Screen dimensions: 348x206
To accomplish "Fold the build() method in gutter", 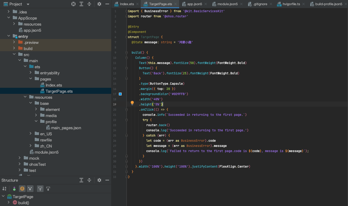I will (126, 52).
